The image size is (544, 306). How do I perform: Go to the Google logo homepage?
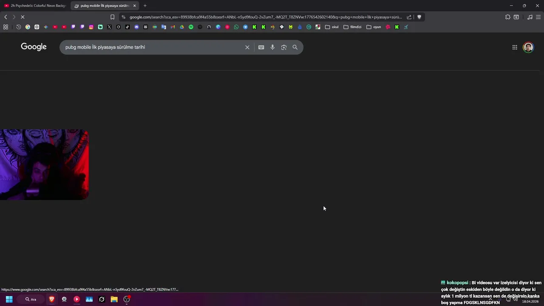[34, 47]
